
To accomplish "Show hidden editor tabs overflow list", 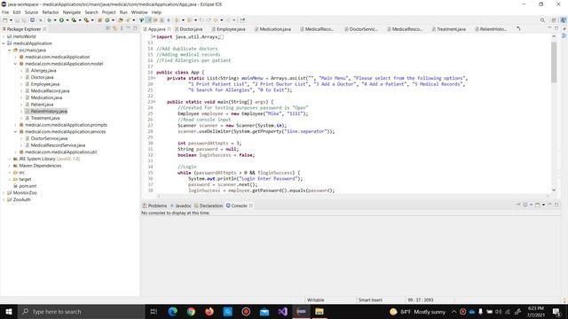I will point(518,28).
